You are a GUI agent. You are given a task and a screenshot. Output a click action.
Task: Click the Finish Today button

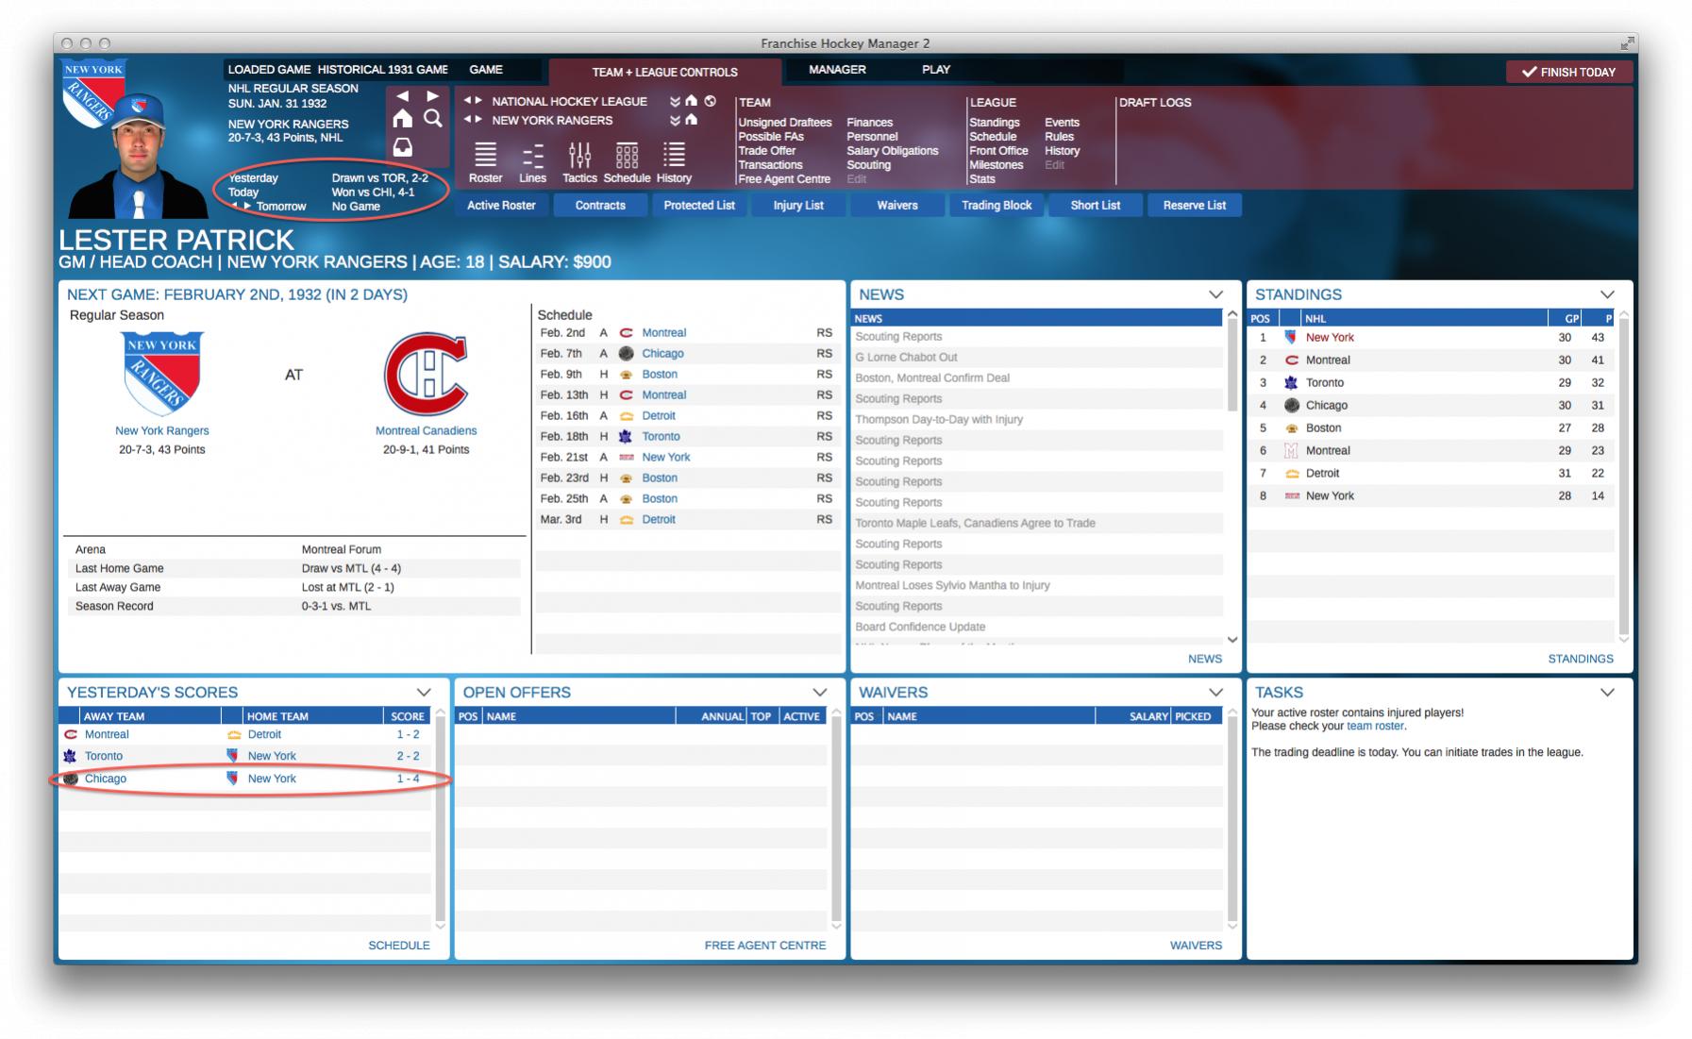coord(1568,72)
